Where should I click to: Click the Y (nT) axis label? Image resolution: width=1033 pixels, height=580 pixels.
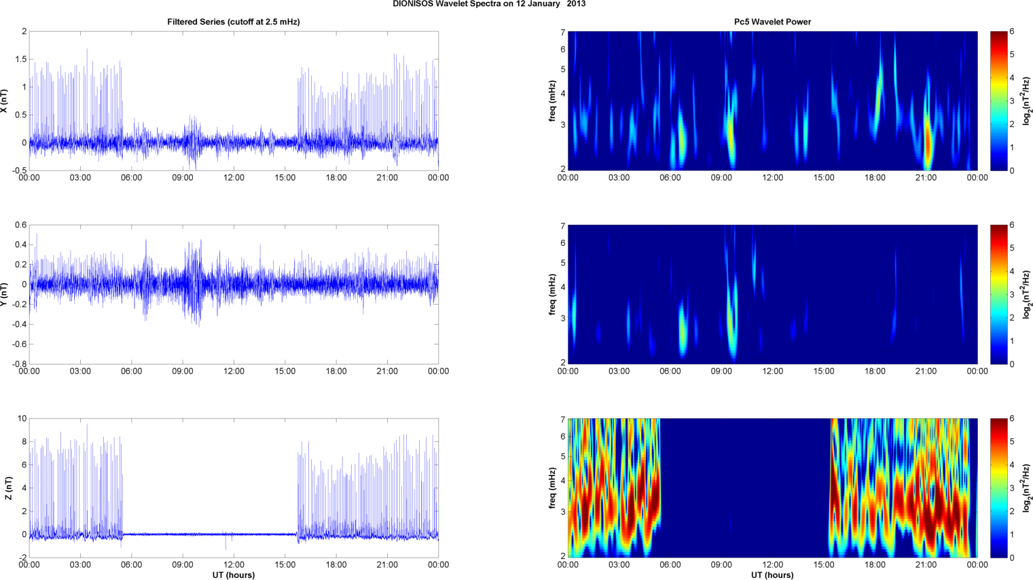5,294
